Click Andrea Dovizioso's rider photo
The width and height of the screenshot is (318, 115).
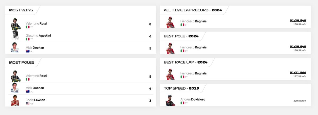coord(170,100)
